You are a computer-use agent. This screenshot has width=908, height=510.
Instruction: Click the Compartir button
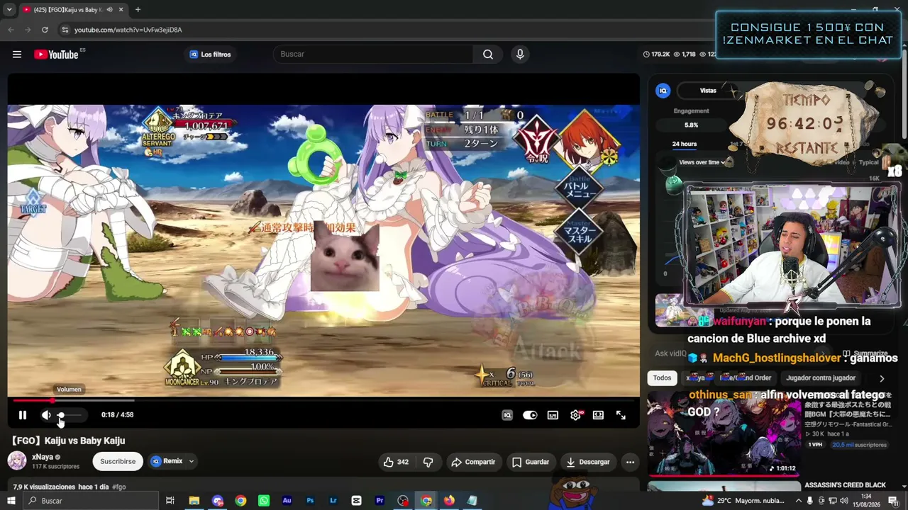(473, 462)
